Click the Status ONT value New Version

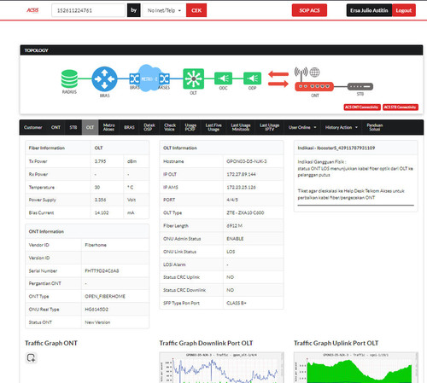97,322
